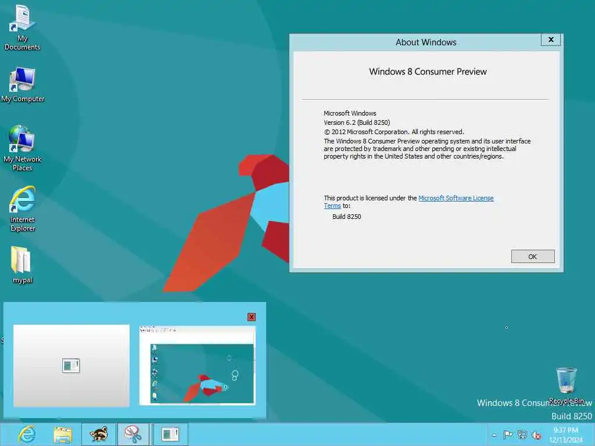Select the Snipping Tool fish preview thumbnail
The height and width of the screenshot is (446, 595).
(198, 366)
